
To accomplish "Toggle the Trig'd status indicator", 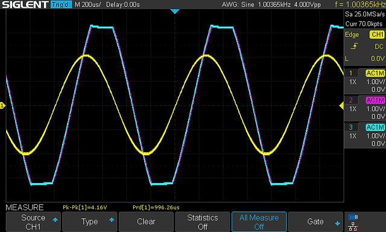I will pos(61,4).
